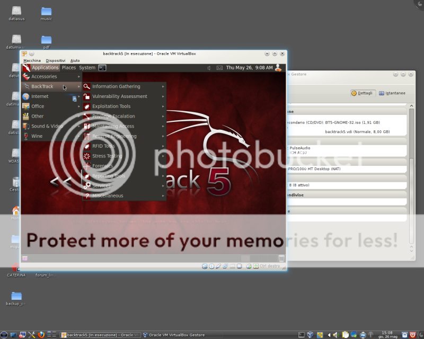Click the red power shutdown button in taskbar

click(x=413, y=335)
